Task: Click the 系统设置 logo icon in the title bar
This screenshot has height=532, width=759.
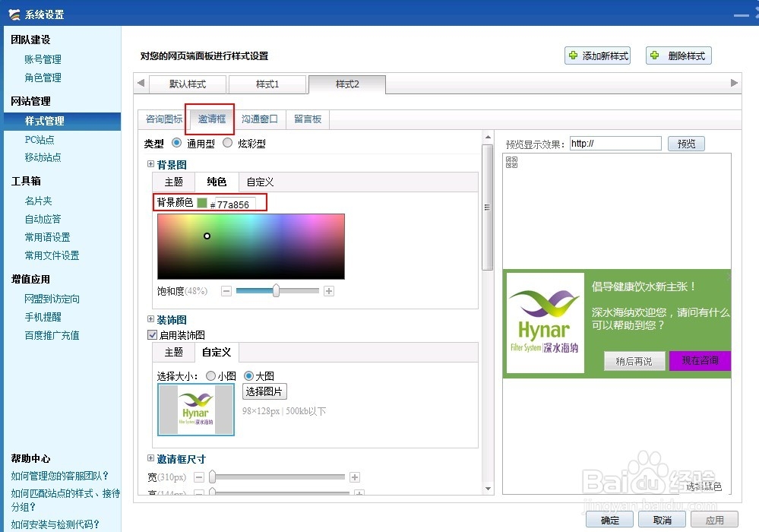Action: (15, 13)
